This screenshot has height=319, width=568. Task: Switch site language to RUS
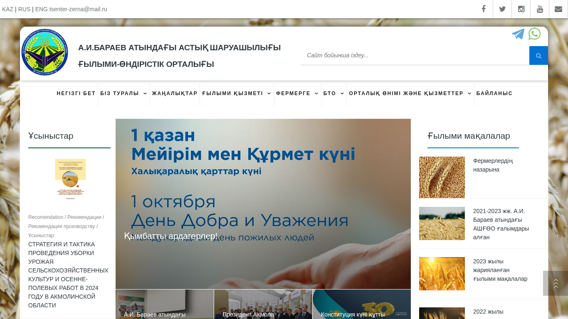[24, 9]
